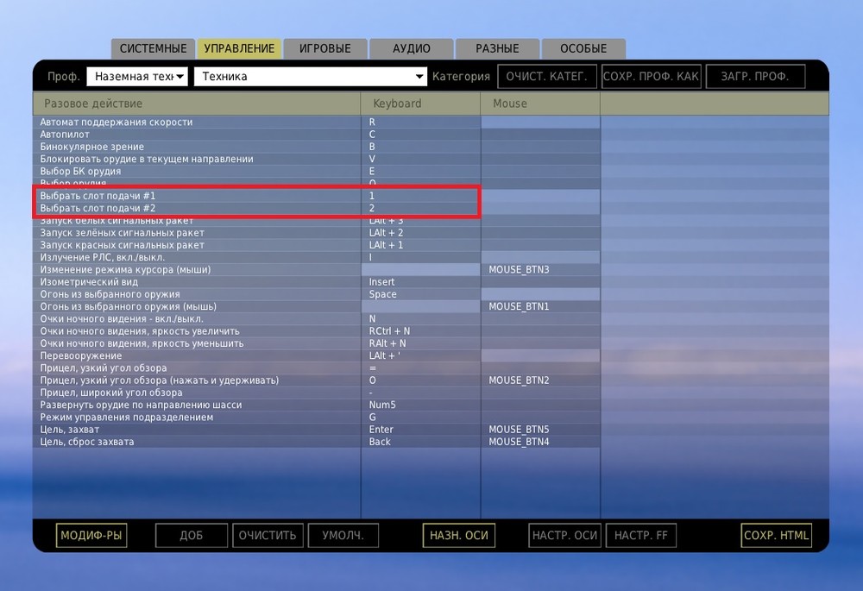Click the НАЗН. ОСИ button
Screen dimensions: 863x591
[x=459, y=536]
